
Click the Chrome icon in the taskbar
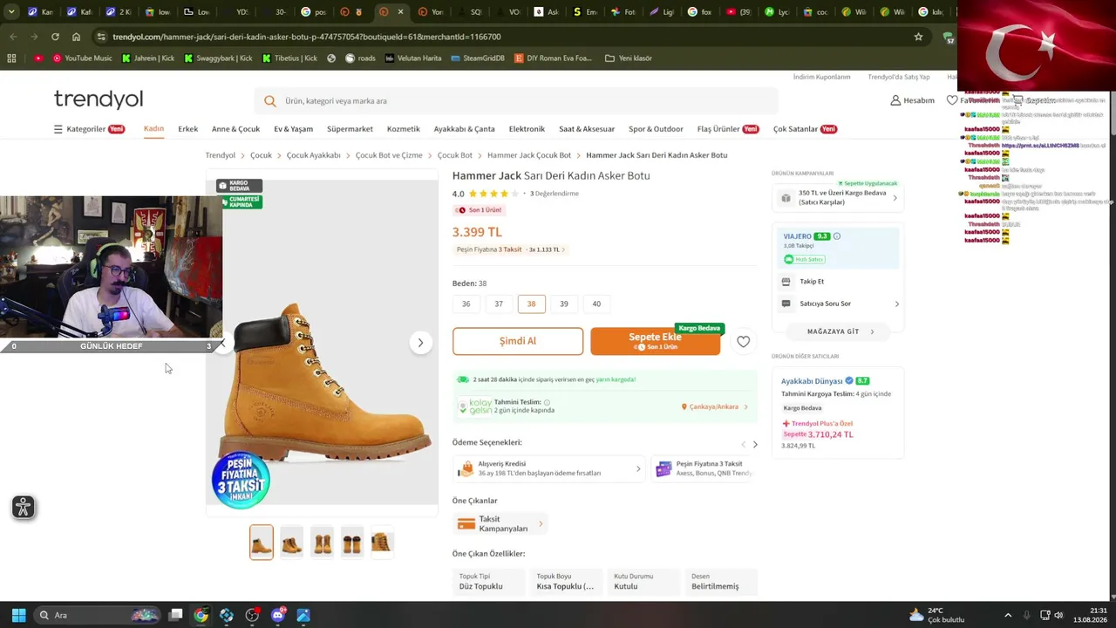pyautogui.click(x=201, y=615)
